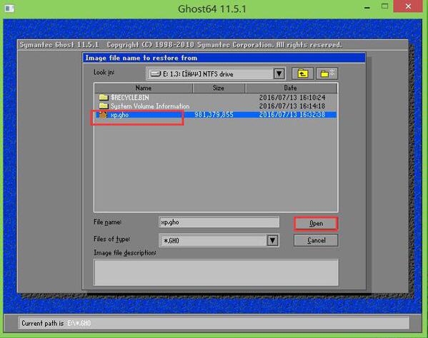Focus the File name input field
Viewport: 428px width, 338px height.
tap(219, 222)
